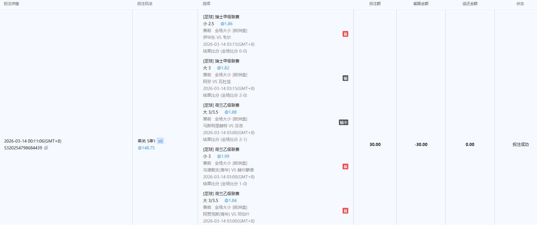Screen dimensions: 537x225
Task: Click odds @1.84 on 阿贾克斯 selection
Action: [230, 201]
